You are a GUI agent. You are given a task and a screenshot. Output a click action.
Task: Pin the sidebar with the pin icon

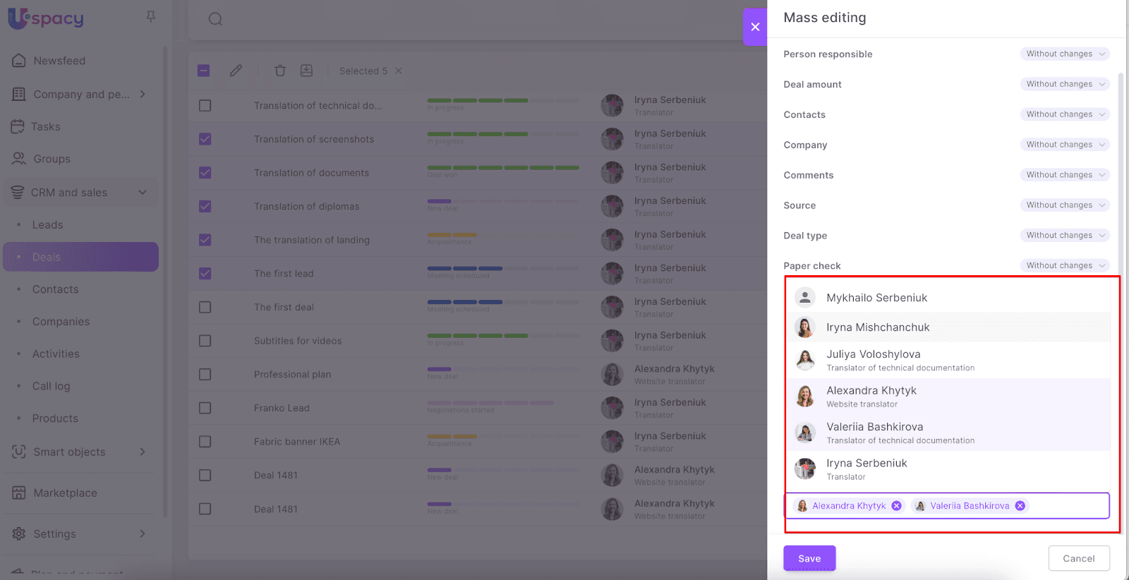click(x=150, y=16)
